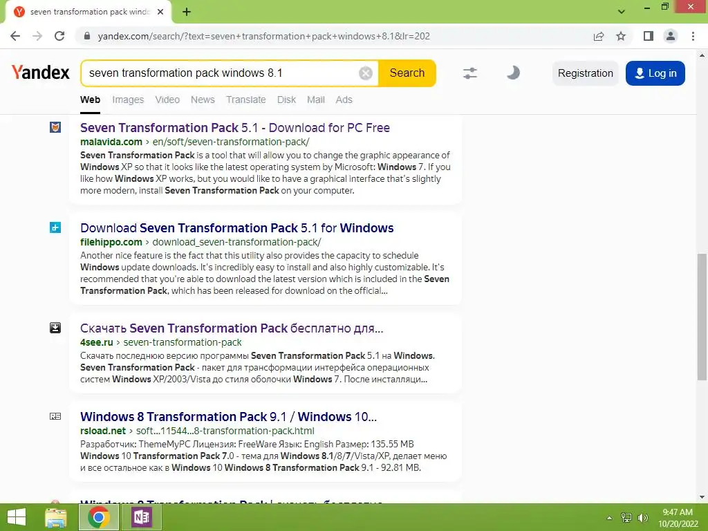Click the Chrome taskbar icon

point(99,517)
